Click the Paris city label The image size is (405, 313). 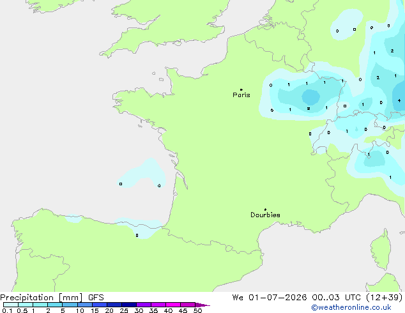[241, 95]
